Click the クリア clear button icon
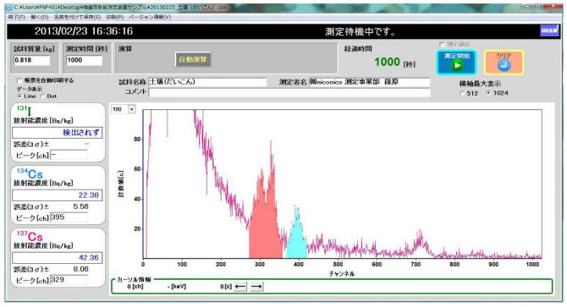The image size is (567, 307). (504, 62)
